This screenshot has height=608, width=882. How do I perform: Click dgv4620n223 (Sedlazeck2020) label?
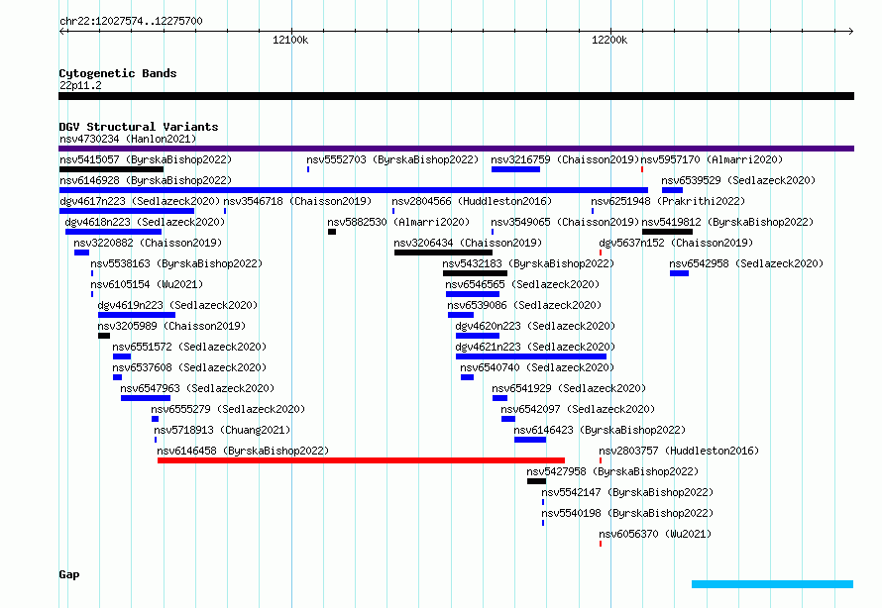click(x=535, y=326)
